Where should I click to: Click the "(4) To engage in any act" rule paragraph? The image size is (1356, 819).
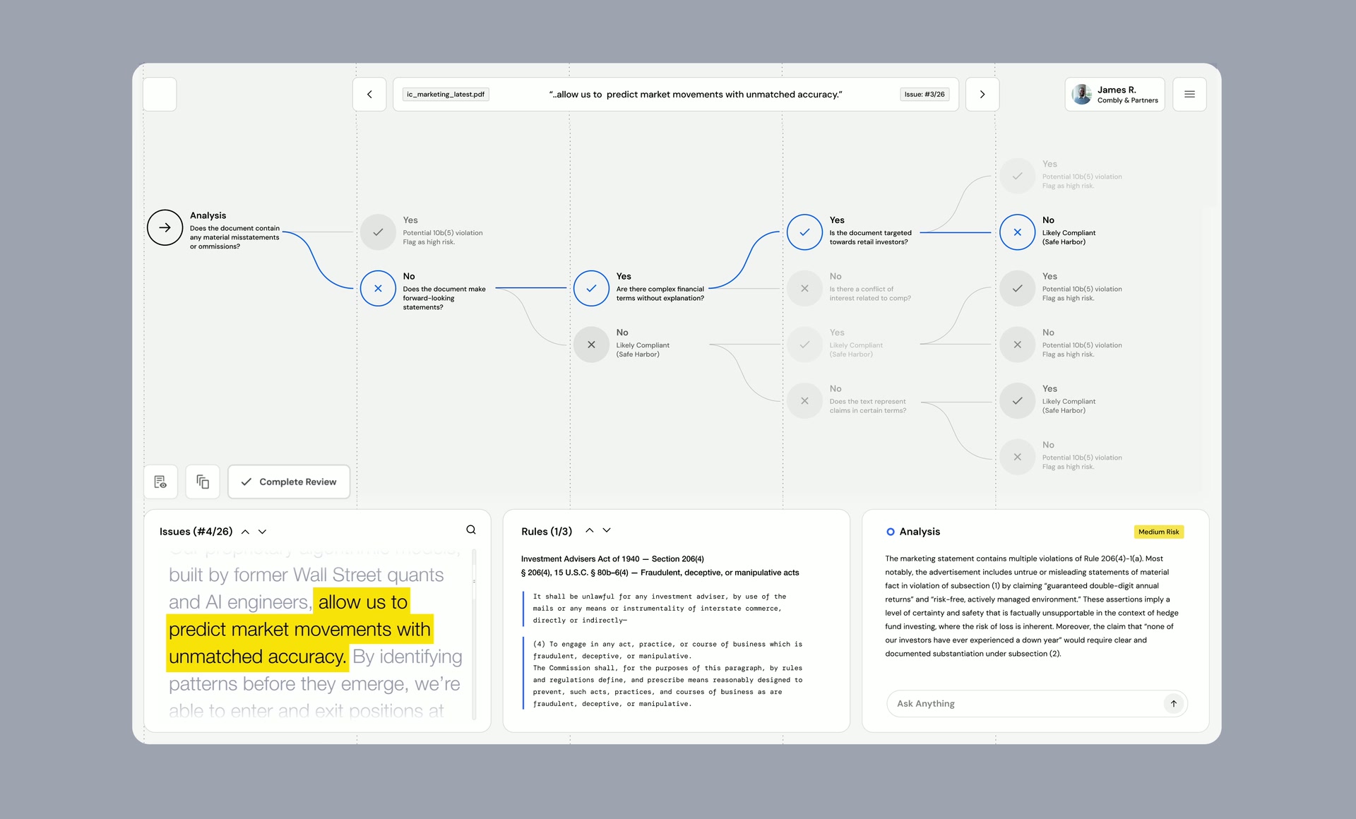[667, 674]
